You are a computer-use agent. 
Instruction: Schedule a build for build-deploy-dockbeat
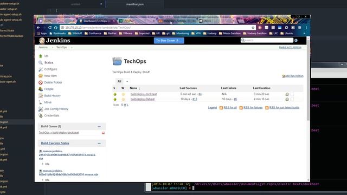[x=287, y=94]
